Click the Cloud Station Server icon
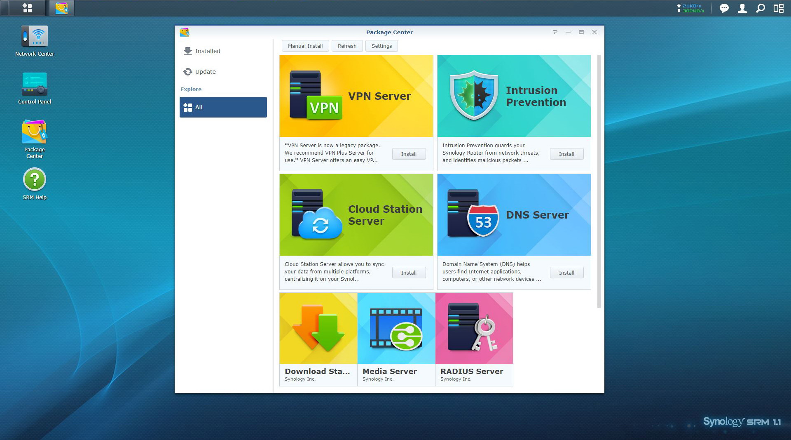This screenshot has width=791, height=440. tap(317, 214)
